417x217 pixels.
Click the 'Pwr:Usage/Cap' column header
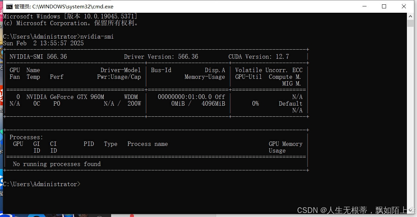pyautogui.click(x=119, y=77)
